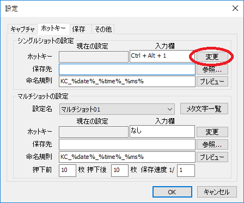This screenshot has height=203, width=244.
Task: Switch to the キャプチャ tab
Action: coord(22,29)
